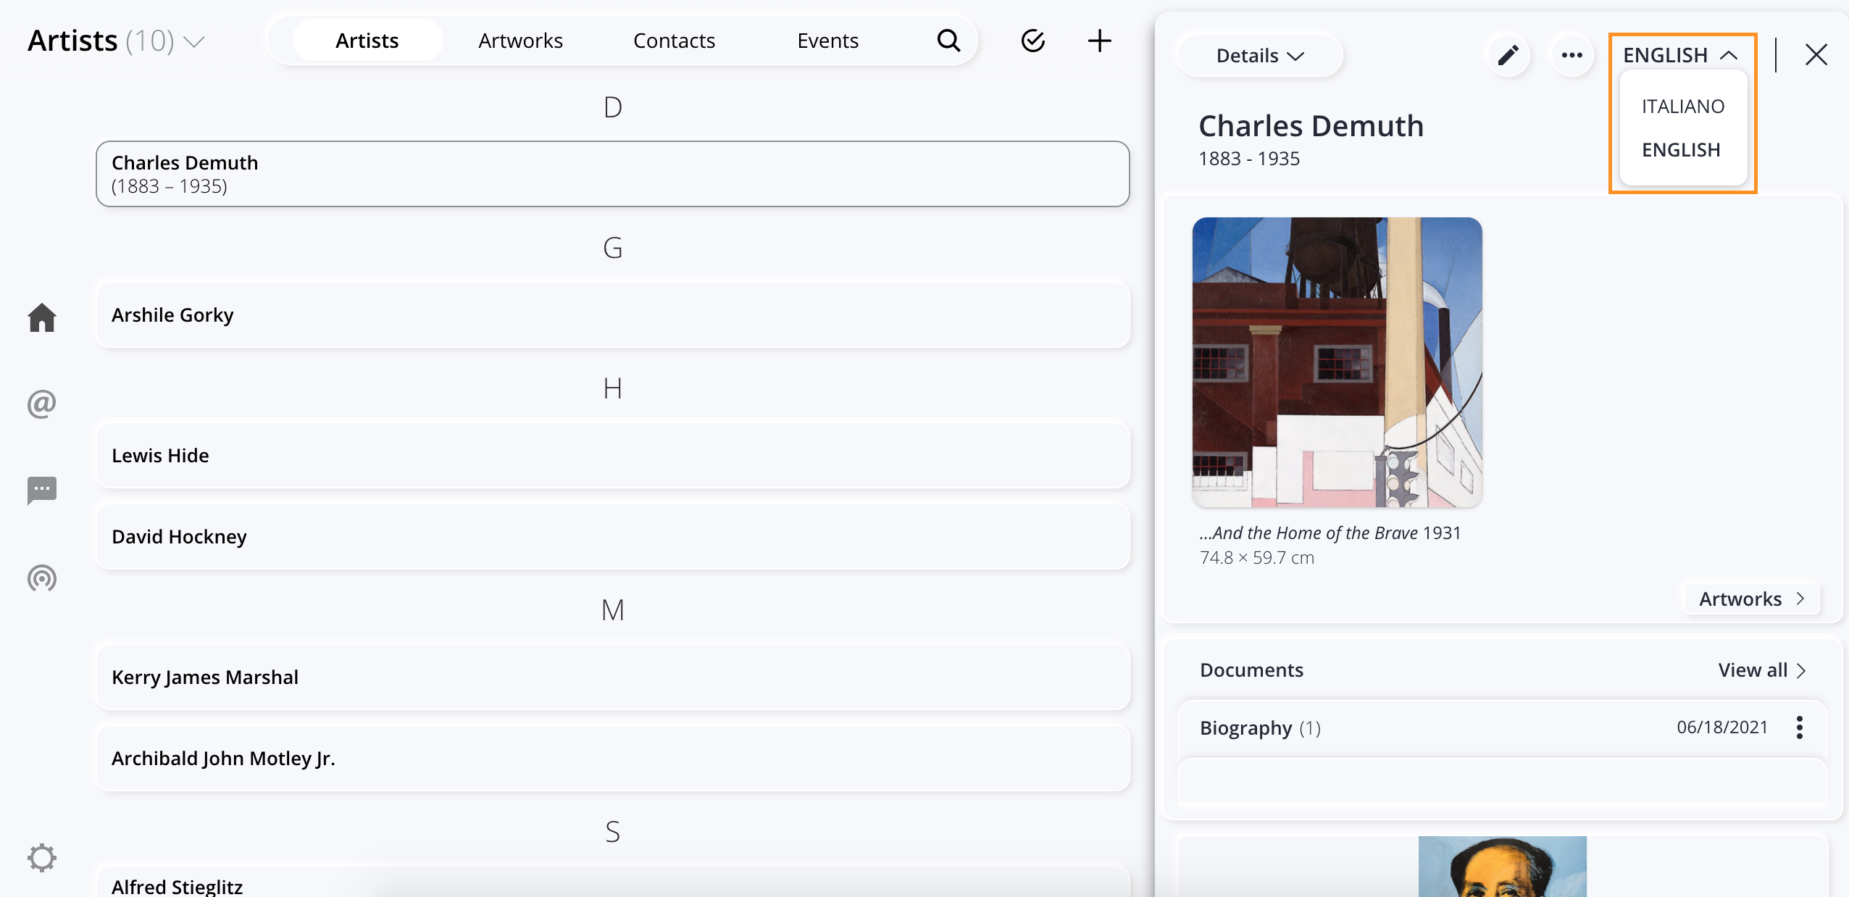The width and height of the screenshot is (1849, 897).
Task: Open And the Home of the Brave thumbnail
Action: click(x=1337, y=362)
